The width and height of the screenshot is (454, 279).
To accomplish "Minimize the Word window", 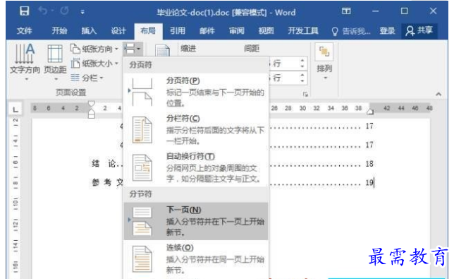I will [x=375, y=11].
